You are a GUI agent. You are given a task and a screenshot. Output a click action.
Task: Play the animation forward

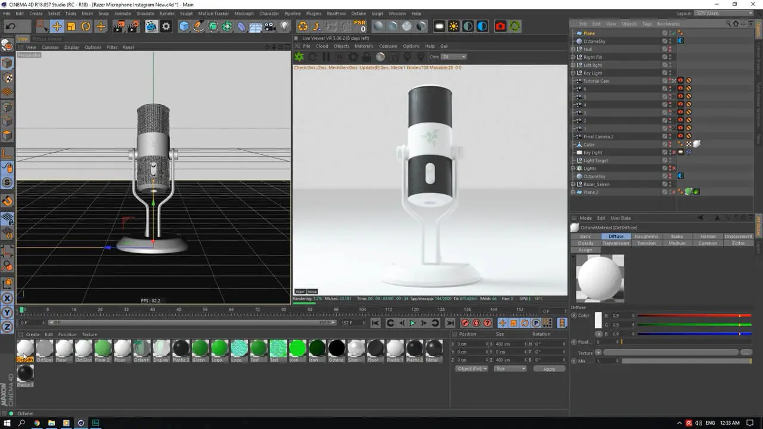[x=412, y=323]
